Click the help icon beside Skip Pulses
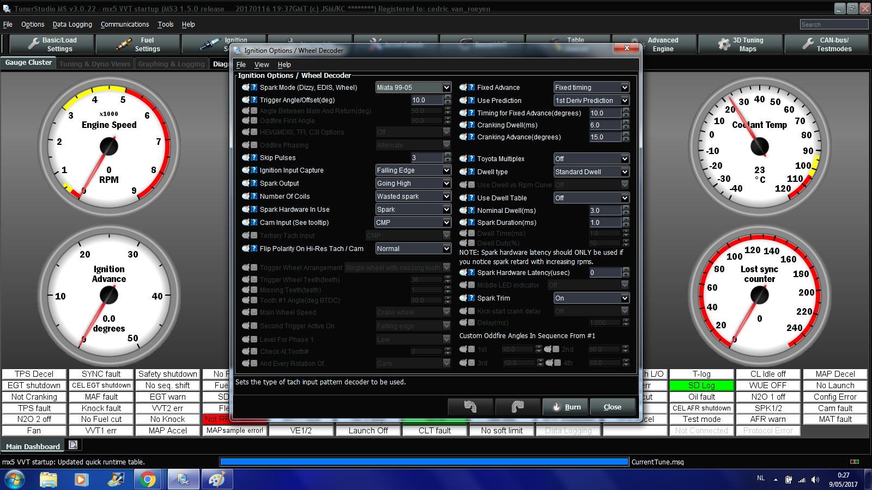Viewport: 872px width, 490px height. coord(254,157)
